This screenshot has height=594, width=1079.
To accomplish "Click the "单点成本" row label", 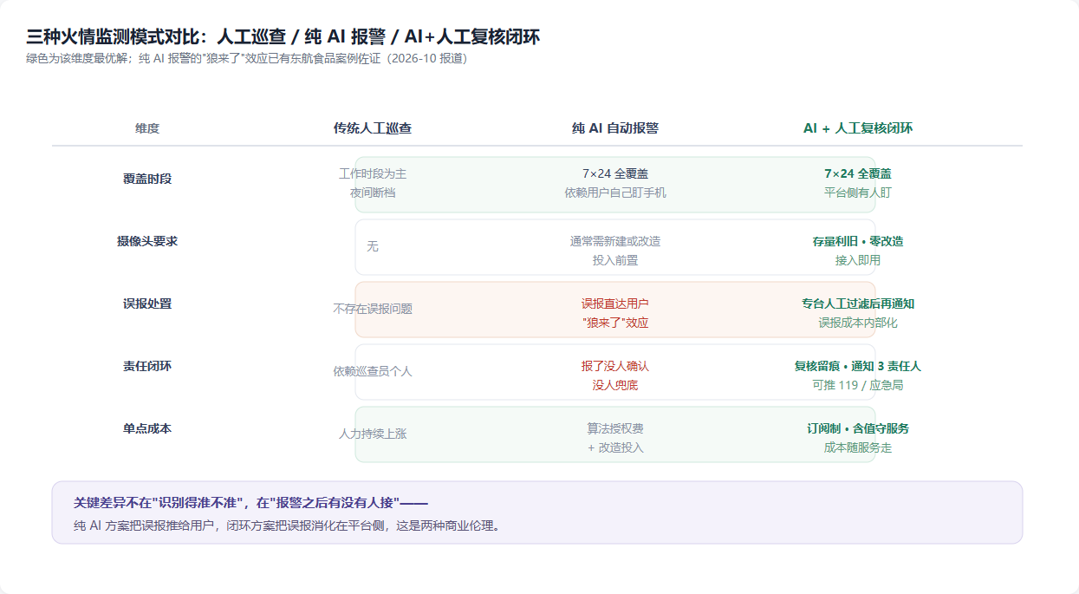I will click(x=147, y=428).
